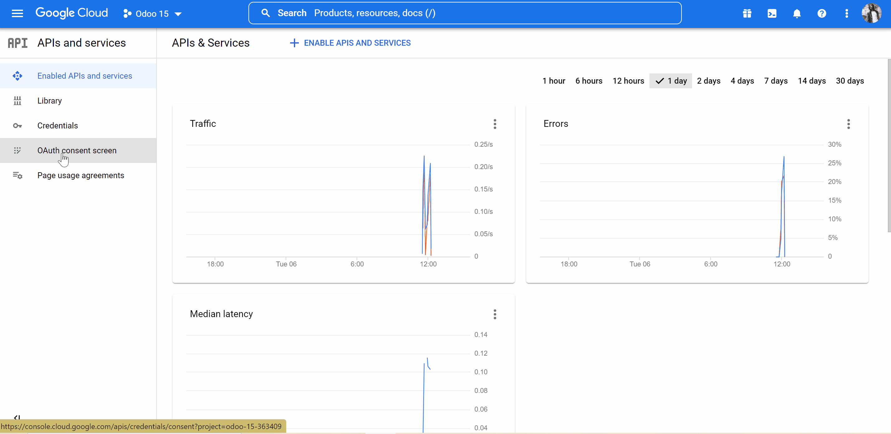The image size is (891, 434).
Task: Click the search magnifier icon
Action: point(265,13)
